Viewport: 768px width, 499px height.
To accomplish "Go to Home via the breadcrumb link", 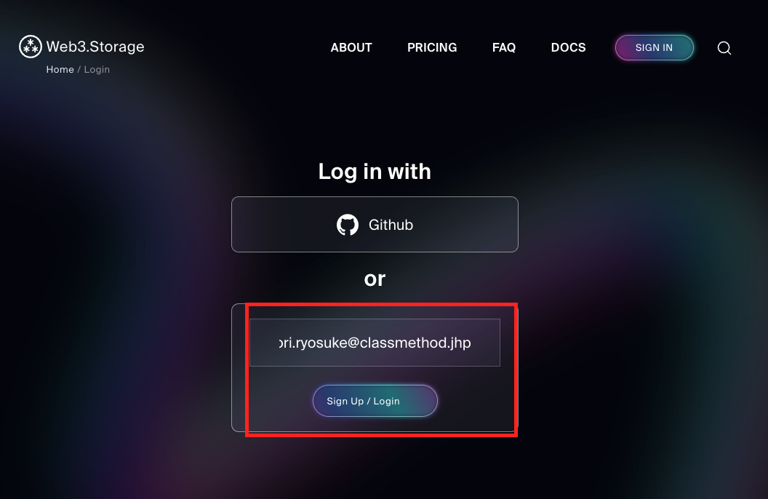I will tap(60, 69).
